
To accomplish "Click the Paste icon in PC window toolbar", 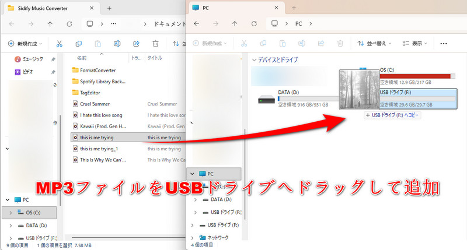I will 283,43.
